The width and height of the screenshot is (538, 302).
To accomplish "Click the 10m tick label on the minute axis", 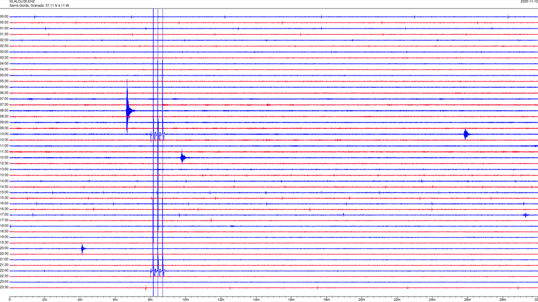I will (185, 300).
